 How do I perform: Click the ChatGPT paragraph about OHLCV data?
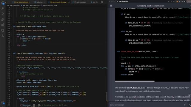click(152, 89)
